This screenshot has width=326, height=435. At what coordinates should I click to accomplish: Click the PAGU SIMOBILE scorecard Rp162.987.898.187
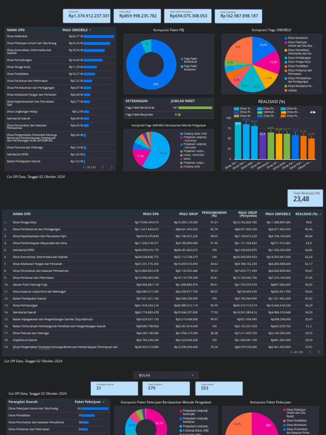239,16
